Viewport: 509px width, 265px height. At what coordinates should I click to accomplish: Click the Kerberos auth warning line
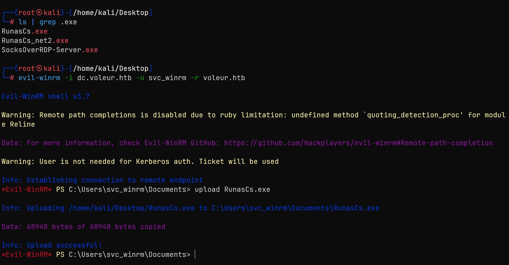pos(140,161)
